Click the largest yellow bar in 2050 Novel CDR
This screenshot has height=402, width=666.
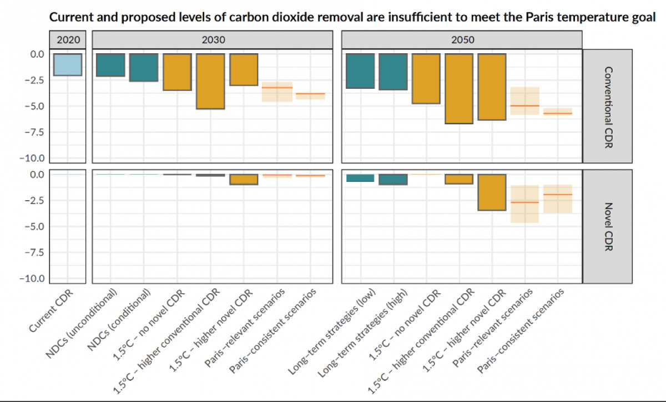click(492, 192)
